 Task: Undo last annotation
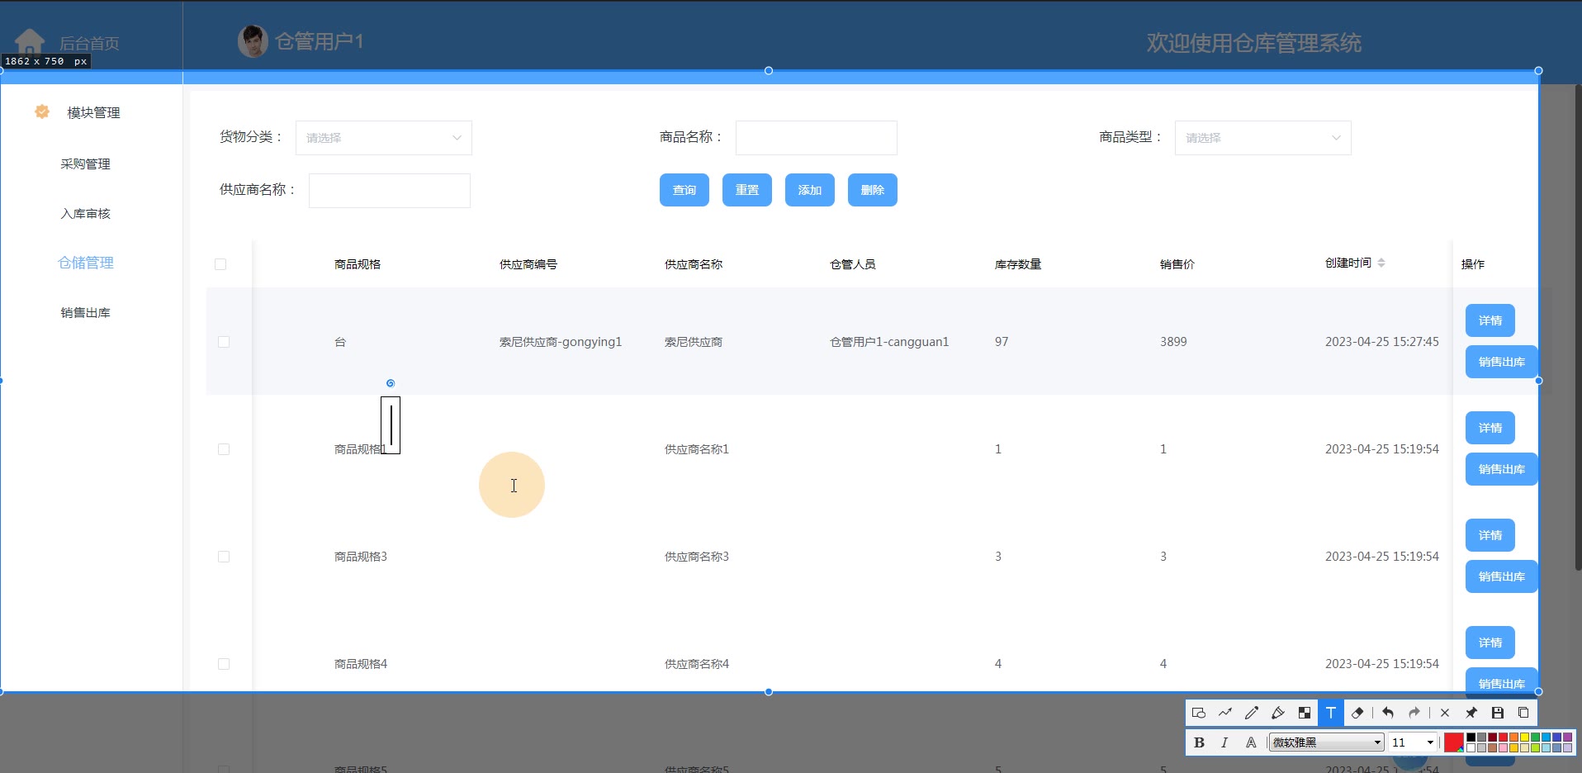(x=1388, y=713)
